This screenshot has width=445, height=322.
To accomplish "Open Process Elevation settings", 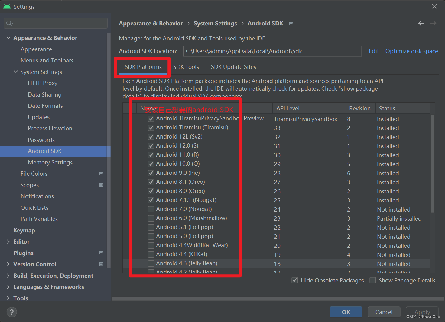I will [x=50, y=128].
